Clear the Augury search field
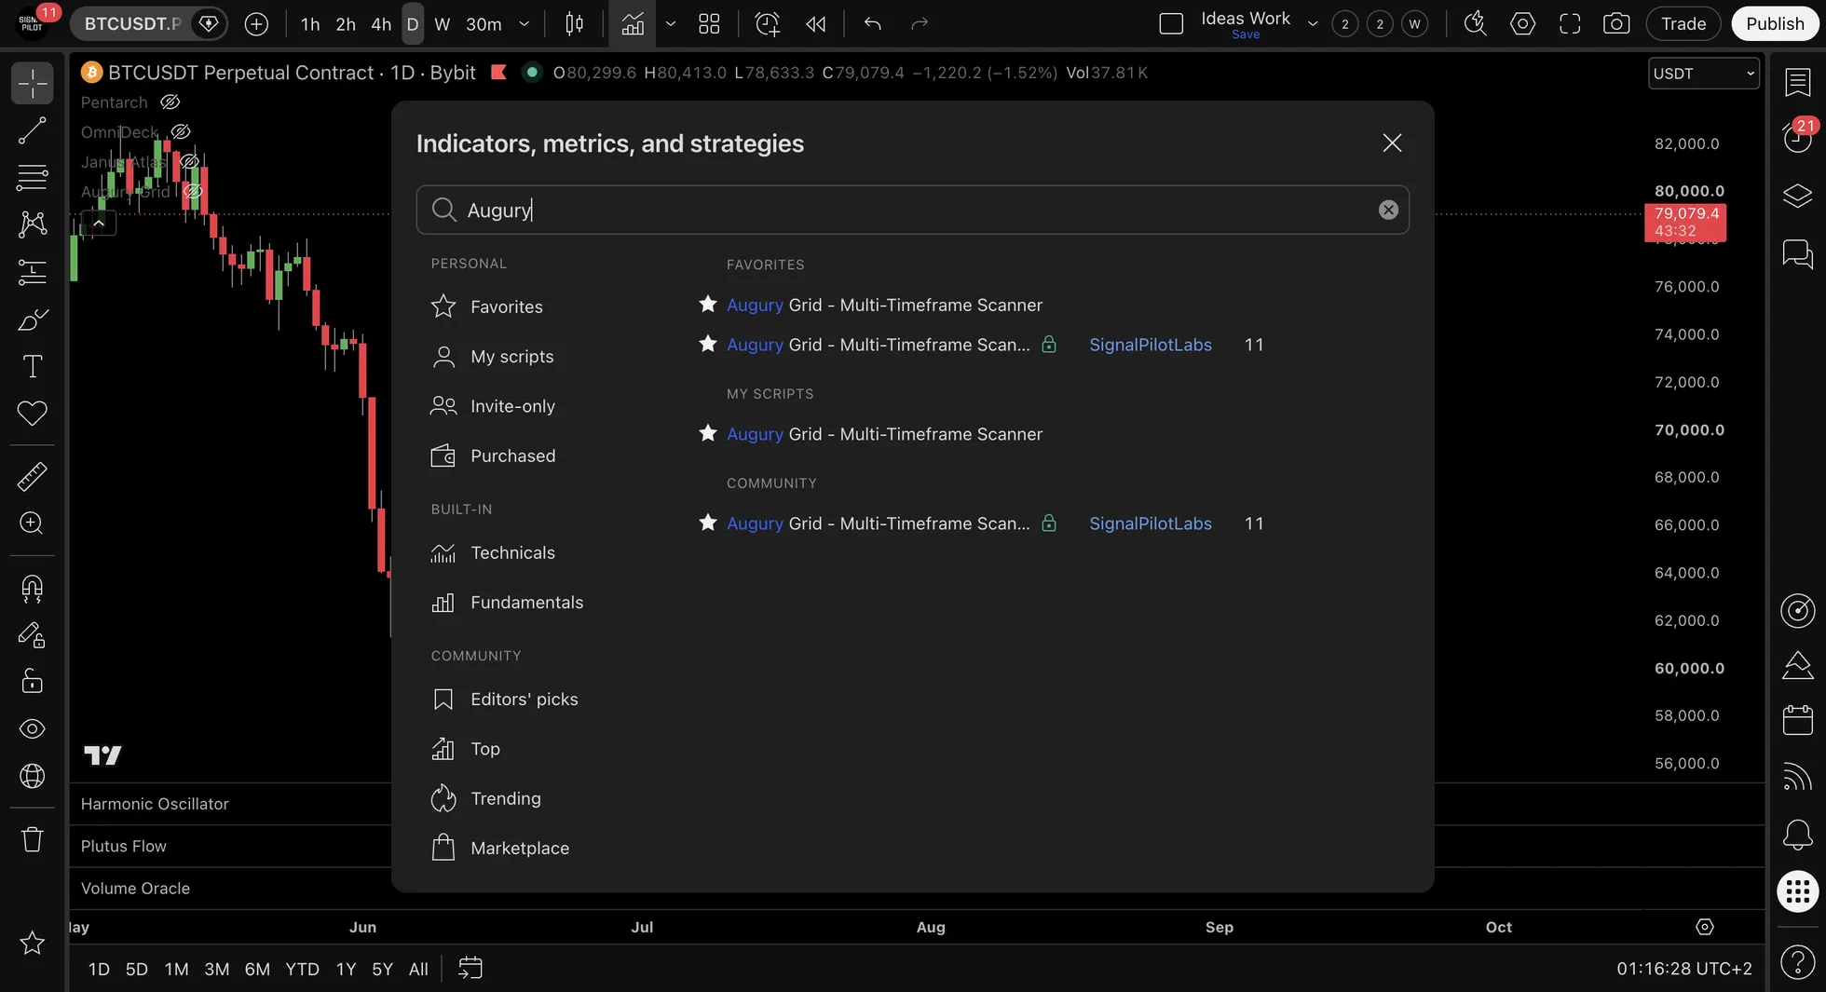The image size is (1826, 992). coord(1388,210)
